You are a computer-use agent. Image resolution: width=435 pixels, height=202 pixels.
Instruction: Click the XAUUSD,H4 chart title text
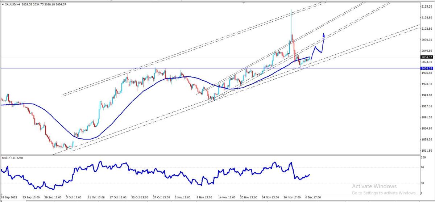12,4
